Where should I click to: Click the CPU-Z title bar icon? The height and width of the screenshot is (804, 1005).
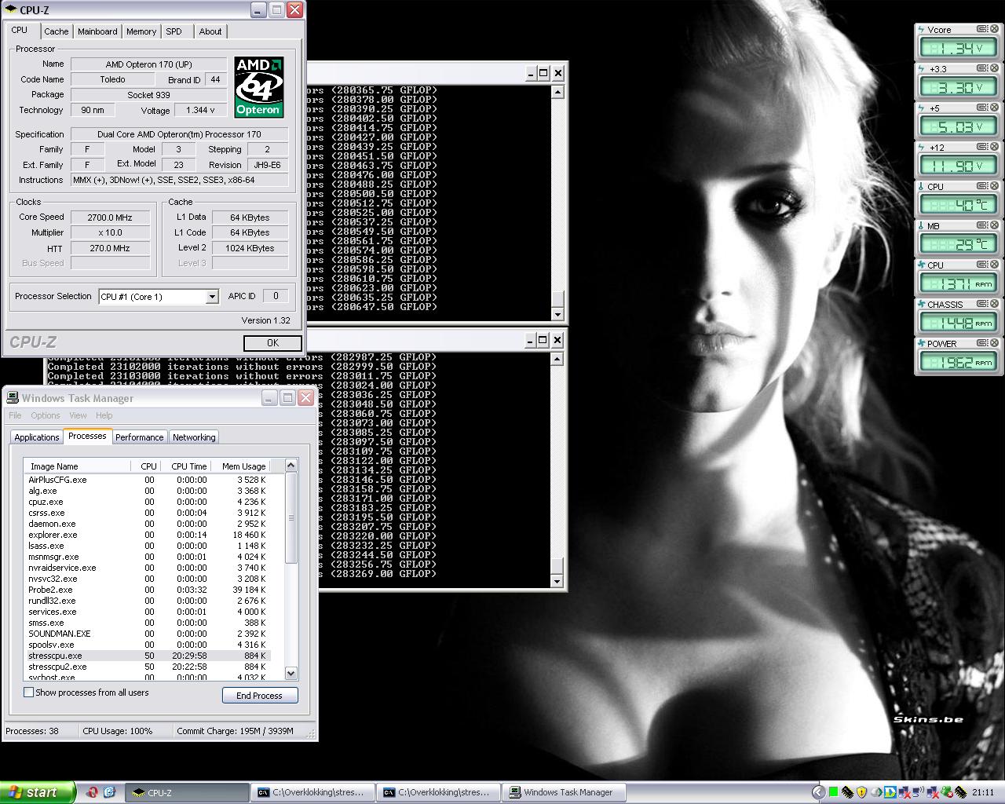coord(11,10)
